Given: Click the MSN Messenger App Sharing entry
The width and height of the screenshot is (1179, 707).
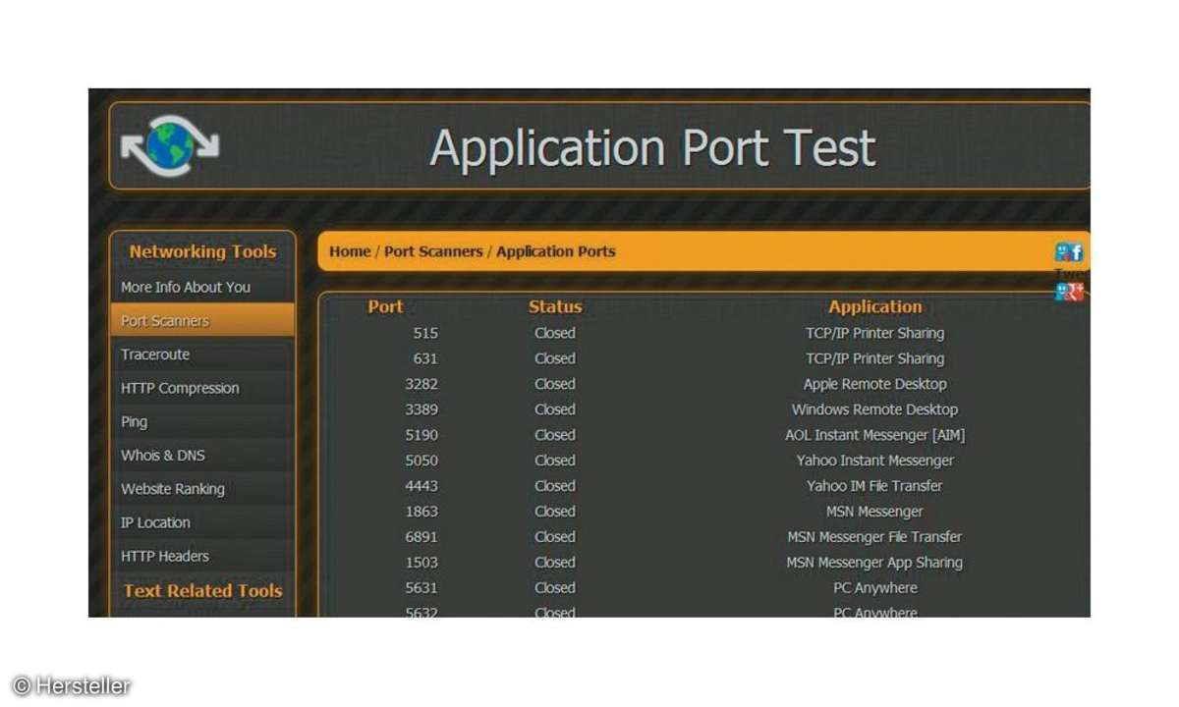Looking at the screenshot, I should pyautogui.click(x=875, y=563).
